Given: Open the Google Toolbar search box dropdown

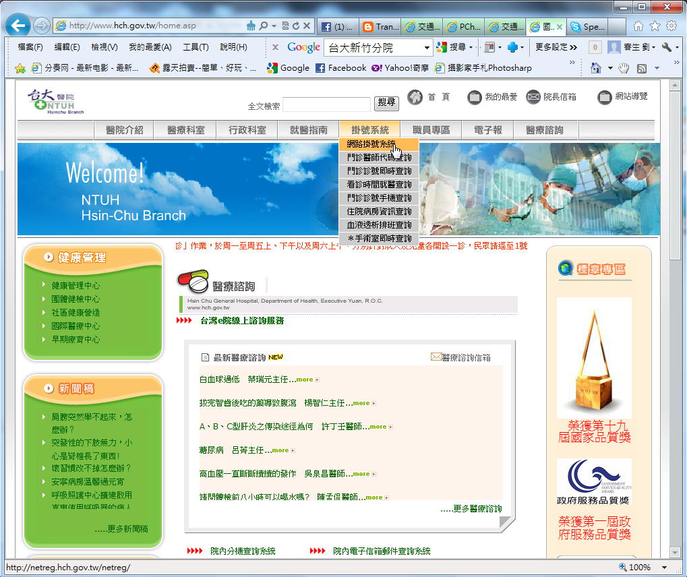Looking at the screenshot, I should coord(427,47).
